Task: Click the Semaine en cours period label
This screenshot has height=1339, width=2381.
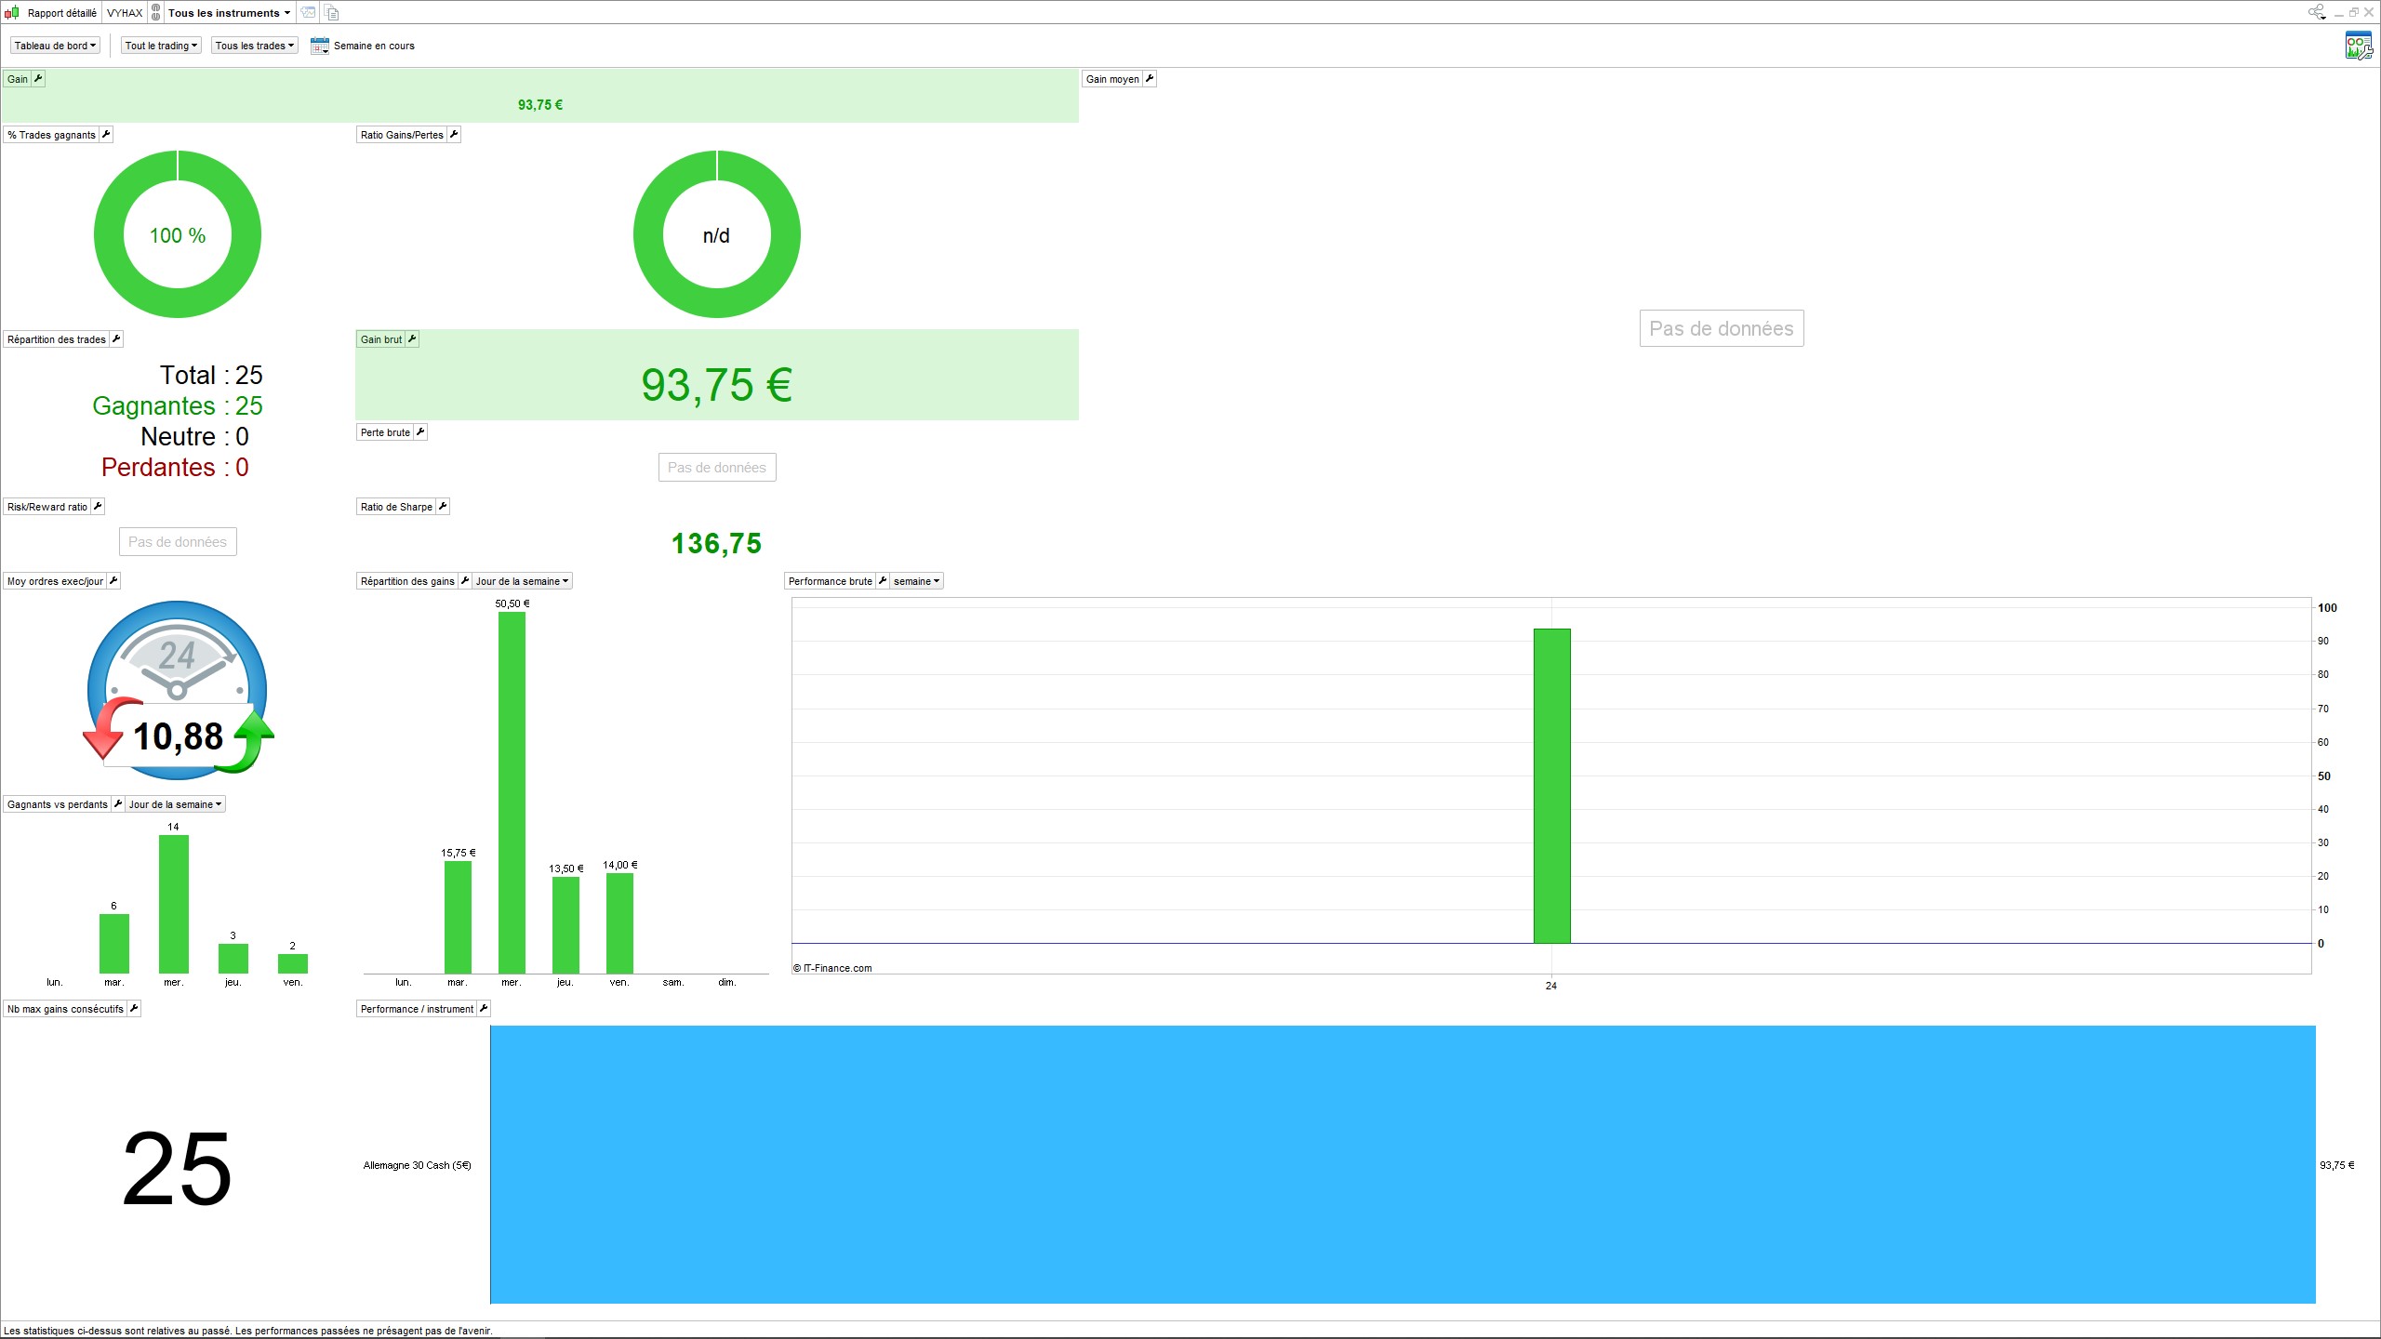Action: coord(374,46)
